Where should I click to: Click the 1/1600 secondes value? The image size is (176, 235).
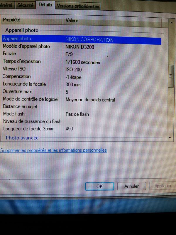point(83,62)
